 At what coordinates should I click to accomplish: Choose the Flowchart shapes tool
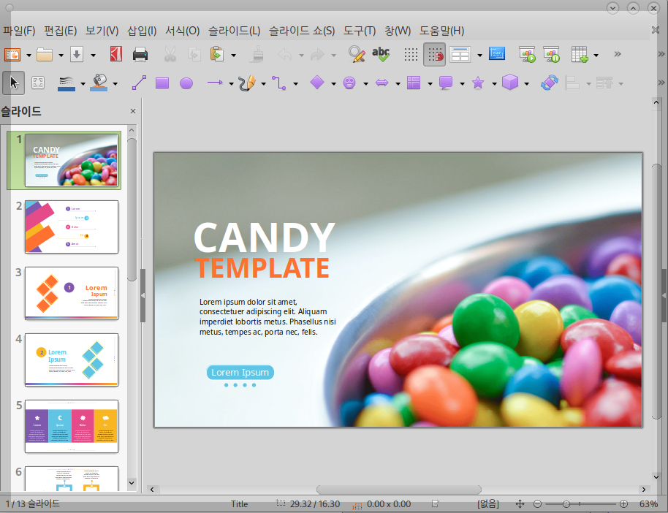[414, 83]
